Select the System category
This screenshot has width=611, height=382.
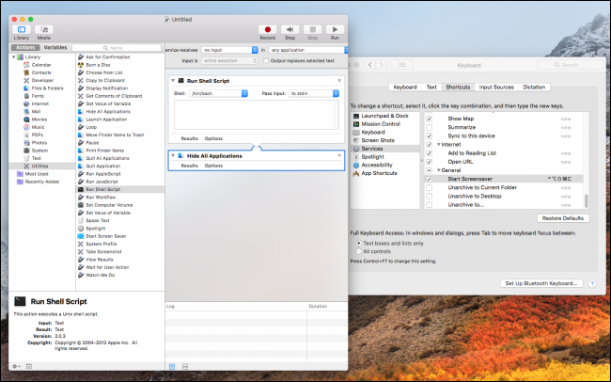point(39,151)
